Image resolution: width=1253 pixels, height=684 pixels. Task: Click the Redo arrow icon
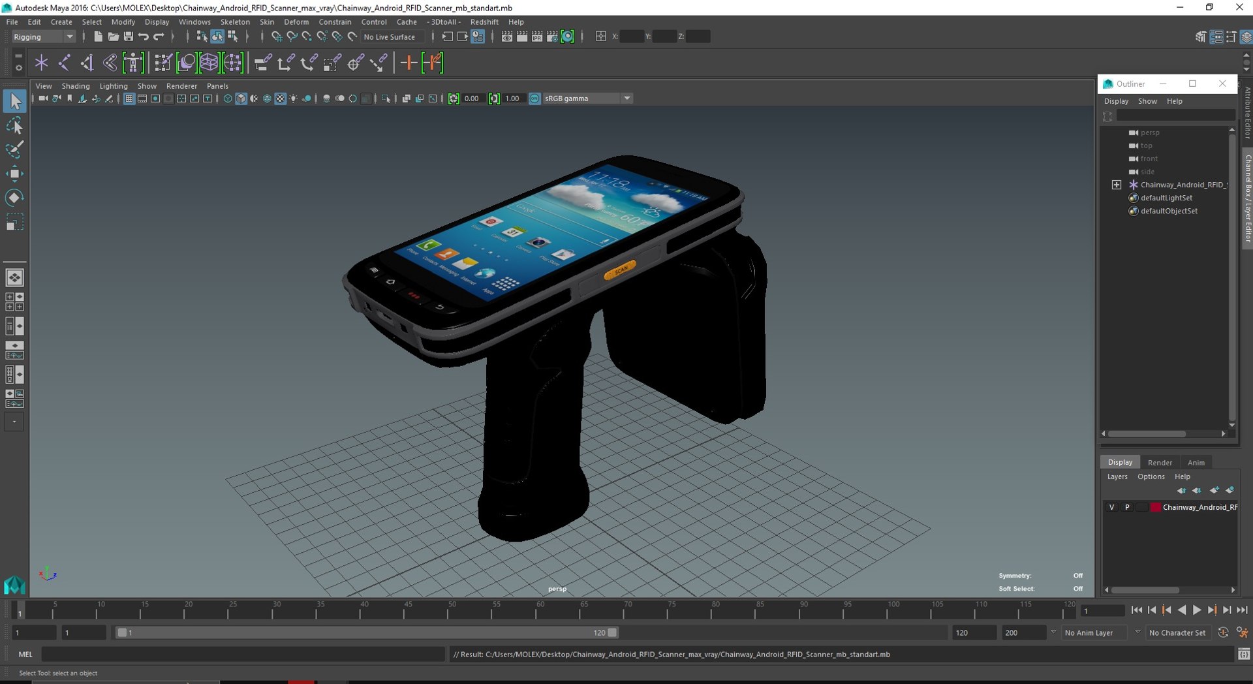click(159, 37)
